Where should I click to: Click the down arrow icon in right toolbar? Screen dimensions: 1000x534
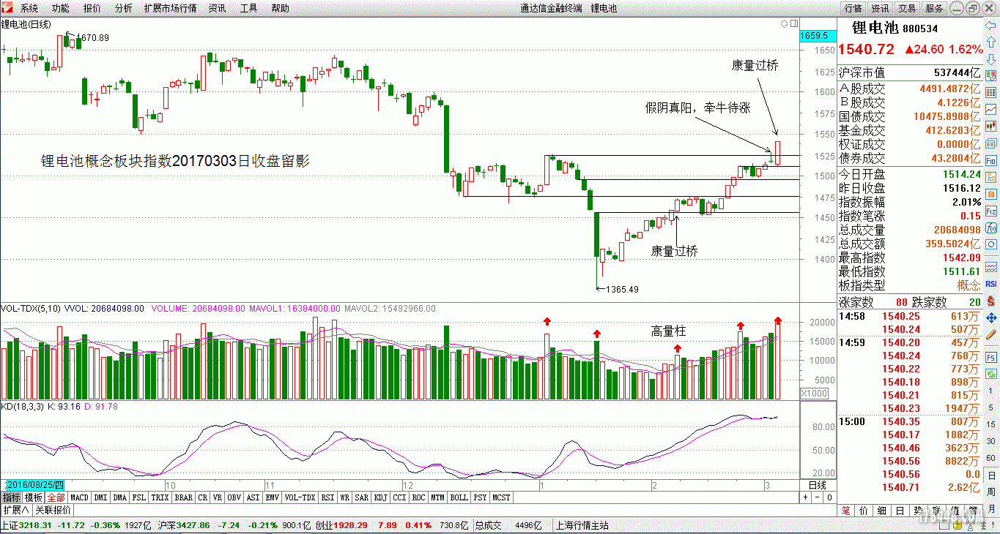(x=990, y=59)
